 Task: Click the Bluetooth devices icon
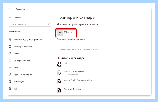coord(10,39)
